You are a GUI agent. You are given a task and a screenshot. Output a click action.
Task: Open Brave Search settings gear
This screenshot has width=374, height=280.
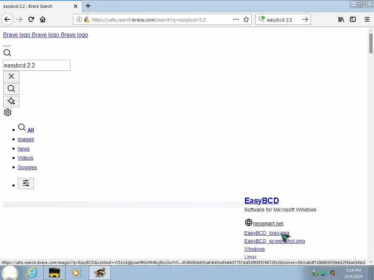[8, 112]
